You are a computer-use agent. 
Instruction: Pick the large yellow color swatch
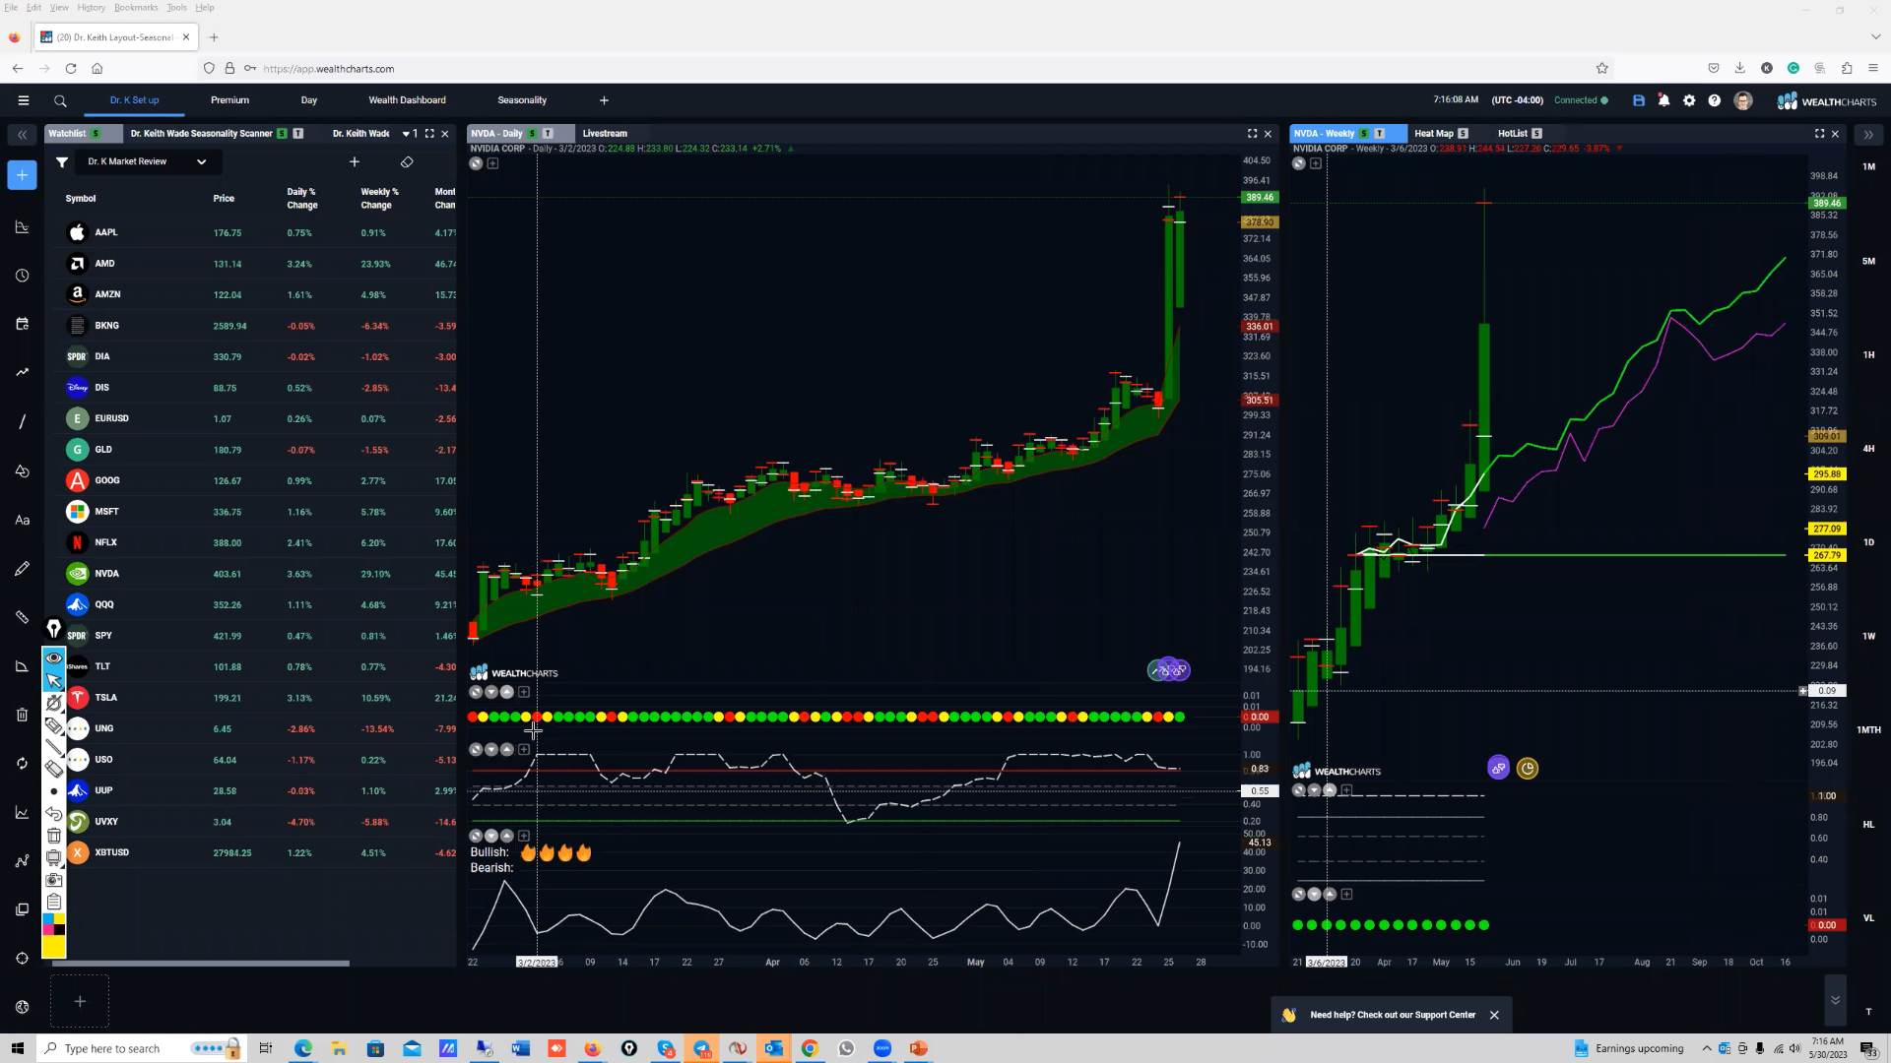tap(54, 947)
